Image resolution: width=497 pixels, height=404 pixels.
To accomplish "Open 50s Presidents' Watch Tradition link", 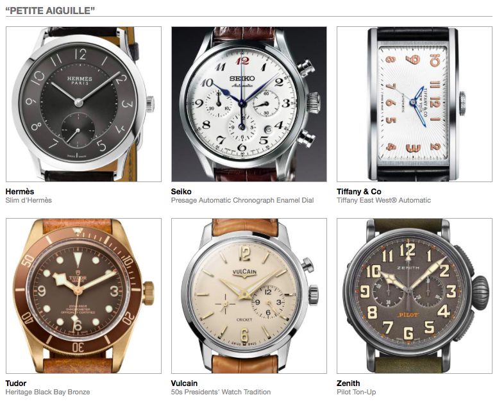I will click(x=221, y=392).
